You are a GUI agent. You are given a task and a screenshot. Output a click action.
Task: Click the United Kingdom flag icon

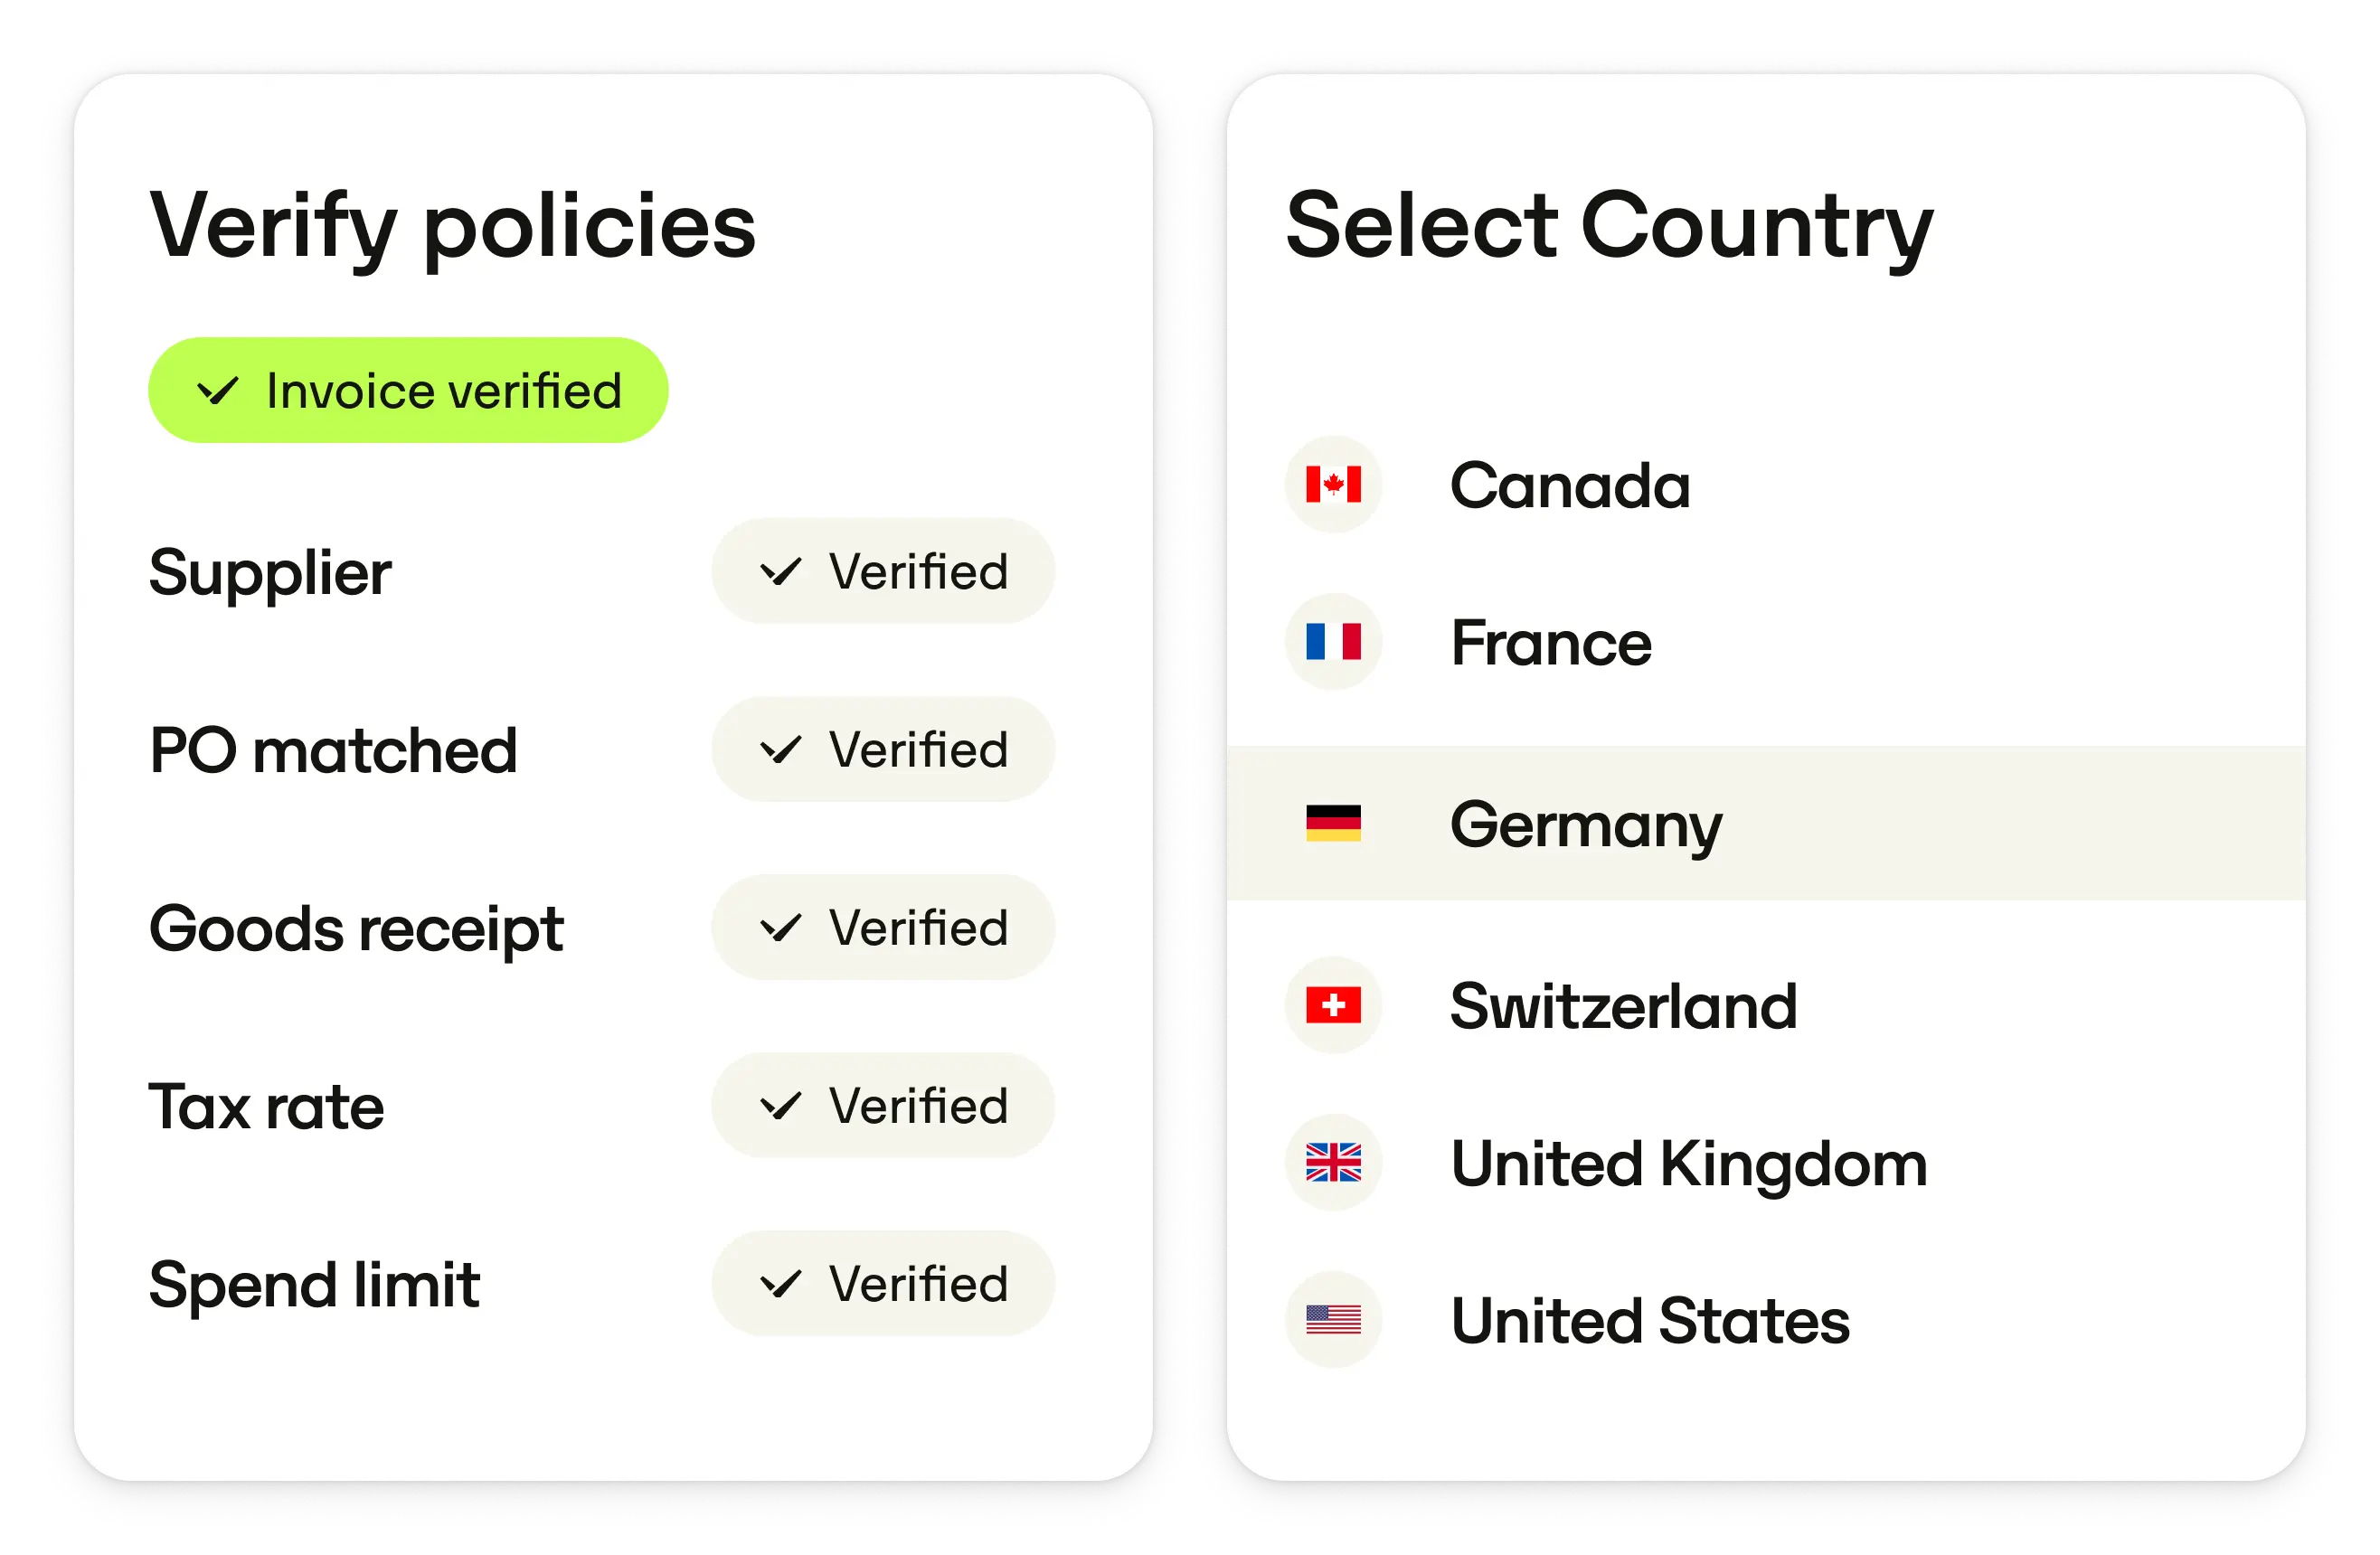click(x=1333, y=1162)
